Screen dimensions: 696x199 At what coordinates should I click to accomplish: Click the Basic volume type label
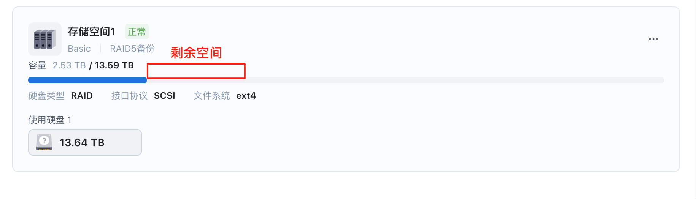tap(79, 49)
